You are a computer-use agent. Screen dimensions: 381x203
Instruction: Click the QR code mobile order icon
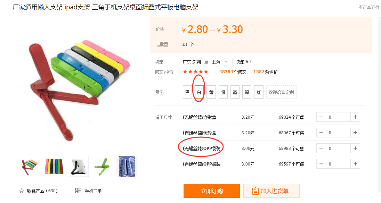coord(78,191)
